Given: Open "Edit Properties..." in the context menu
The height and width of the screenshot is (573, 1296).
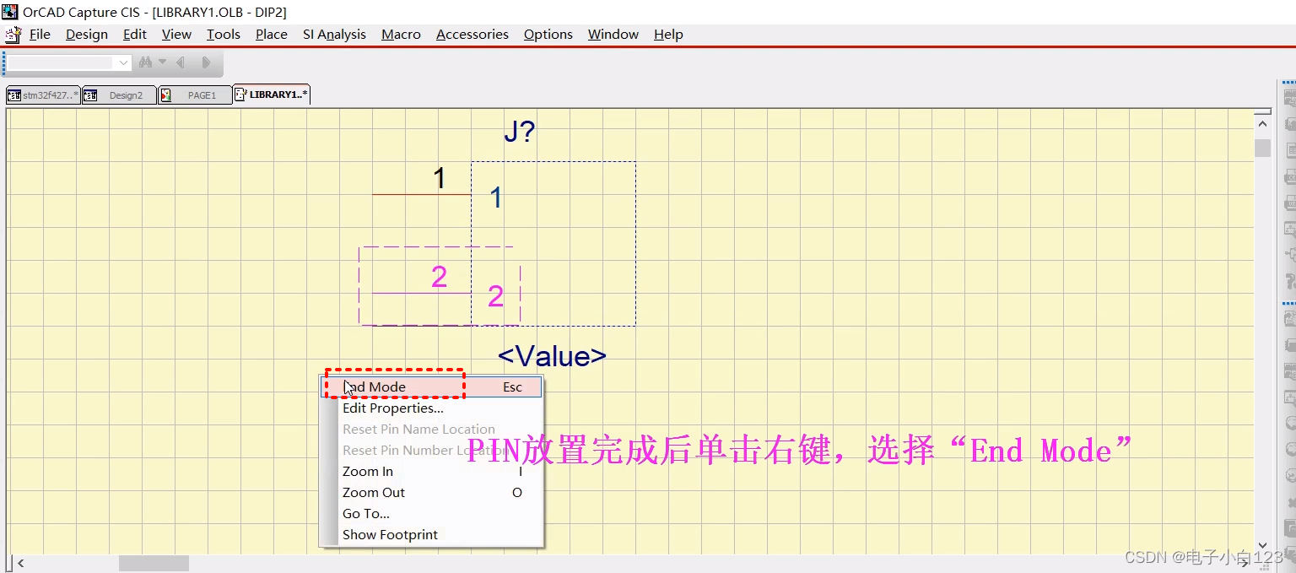Looking at the screenshot, I should [x=393, y=408].
